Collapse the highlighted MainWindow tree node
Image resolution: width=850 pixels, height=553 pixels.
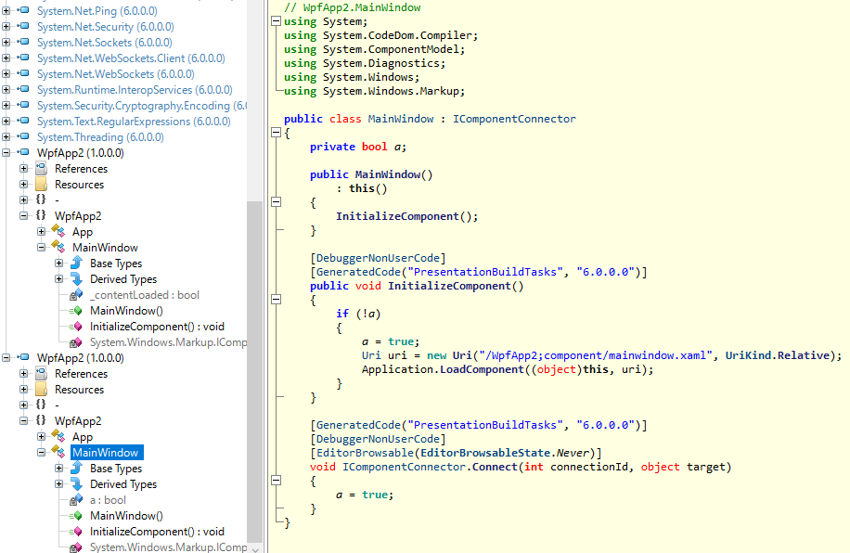[x=41, y=452]
